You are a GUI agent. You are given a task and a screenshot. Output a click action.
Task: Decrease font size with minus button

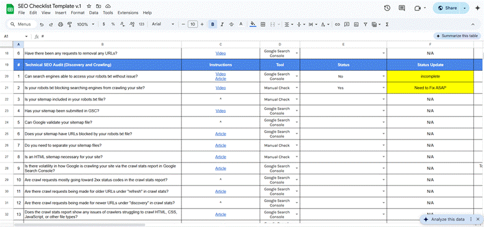pos(183,24)
